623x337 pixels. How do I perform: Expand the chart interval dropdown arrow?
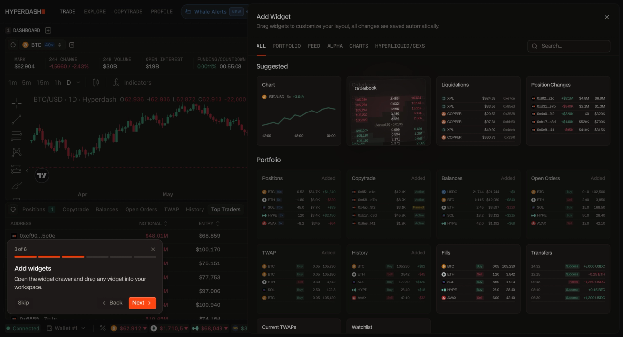coord(78,82)
